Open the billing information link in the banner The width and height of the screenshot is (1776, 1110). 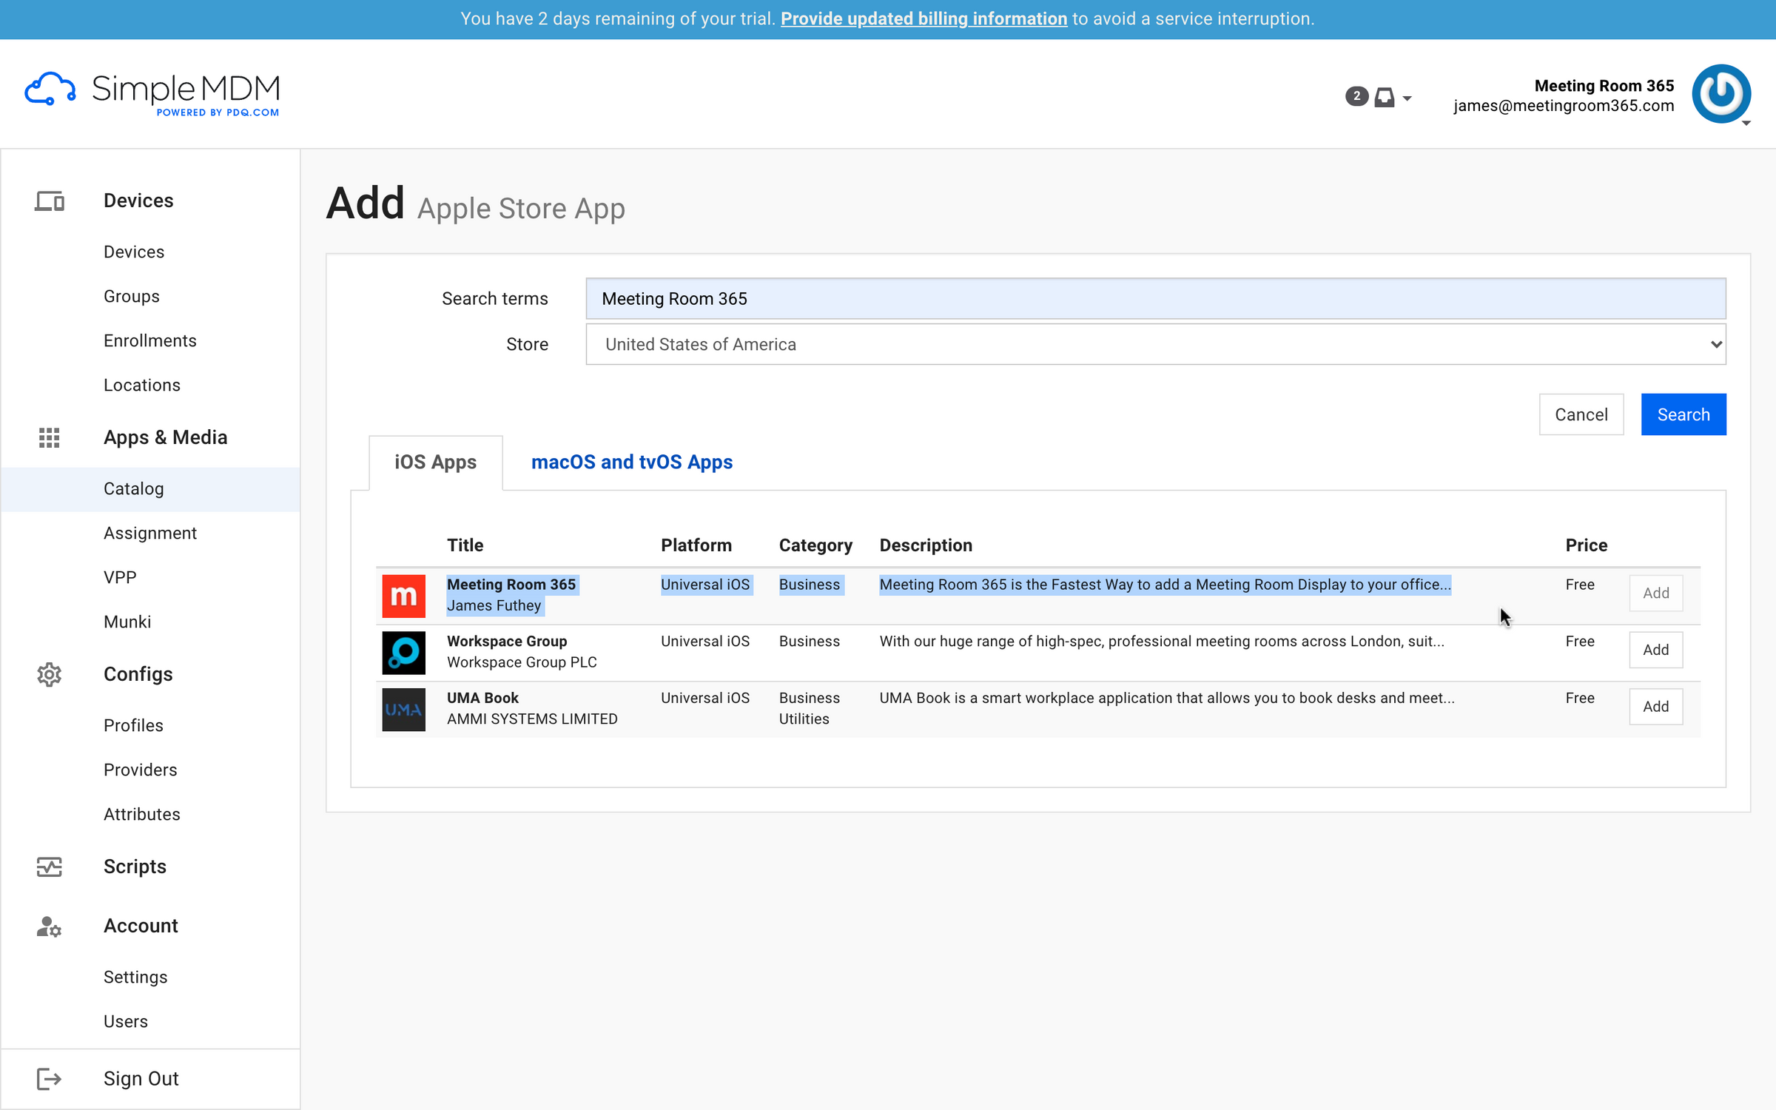pyautogui.click(x=924, y=18)
